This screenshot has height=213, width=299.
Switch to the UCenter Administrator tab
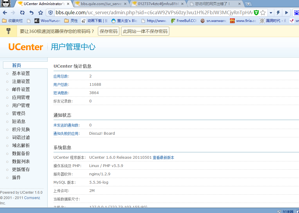(x=44, y=4)
